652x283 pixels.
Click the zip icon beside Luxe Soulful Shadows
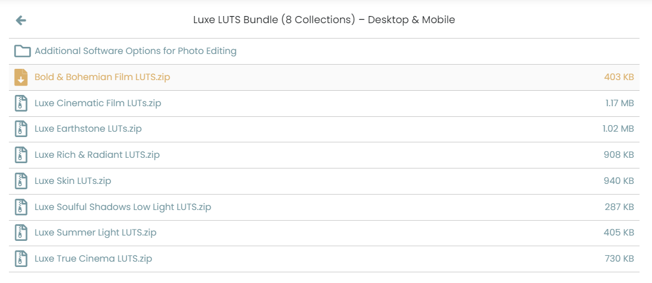21,207
